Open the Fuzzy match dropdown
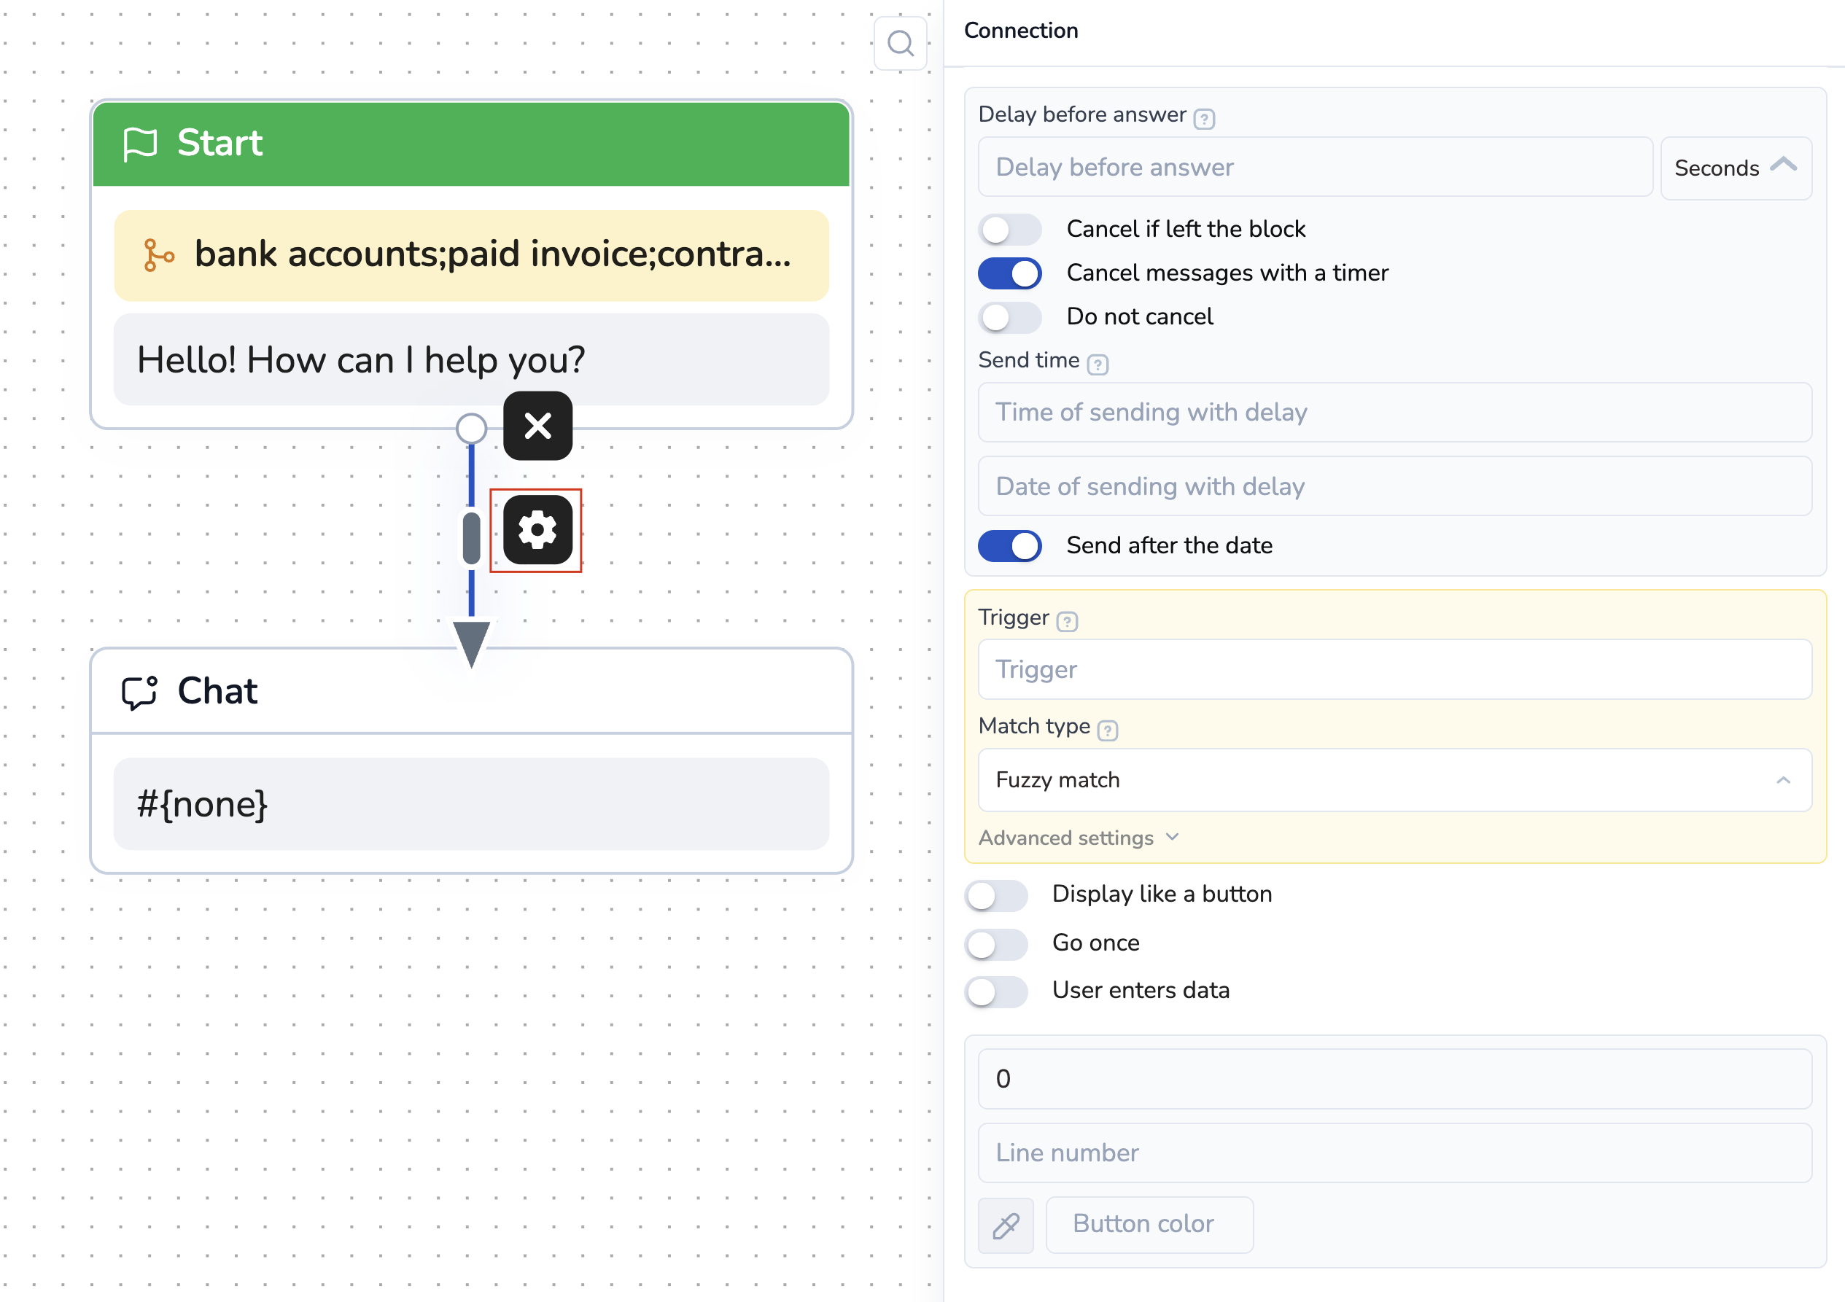This screenshot has width=1845, height=1302. [x=1394, y=780]
